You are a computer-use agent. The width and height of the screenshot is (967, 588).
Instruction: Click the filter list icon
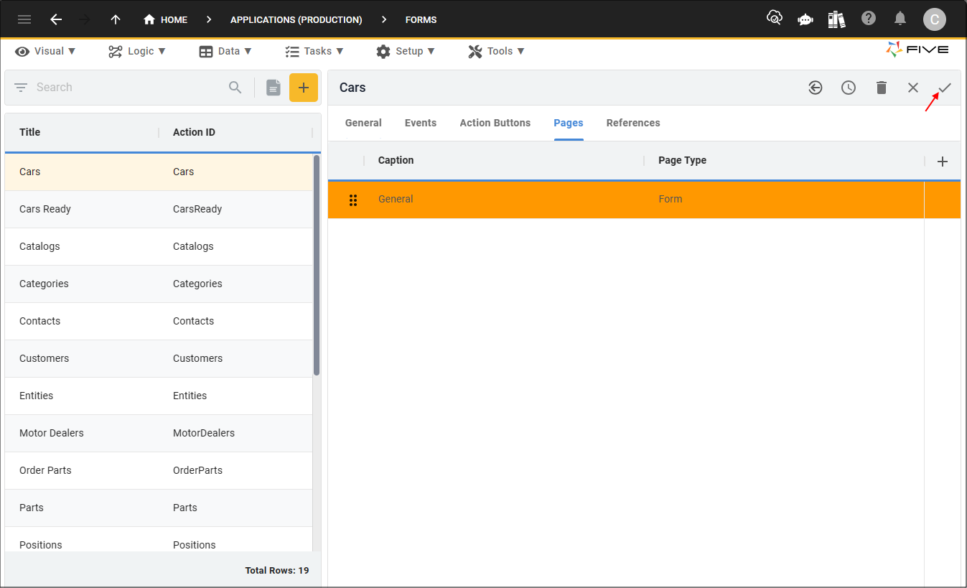pos(21,88)
